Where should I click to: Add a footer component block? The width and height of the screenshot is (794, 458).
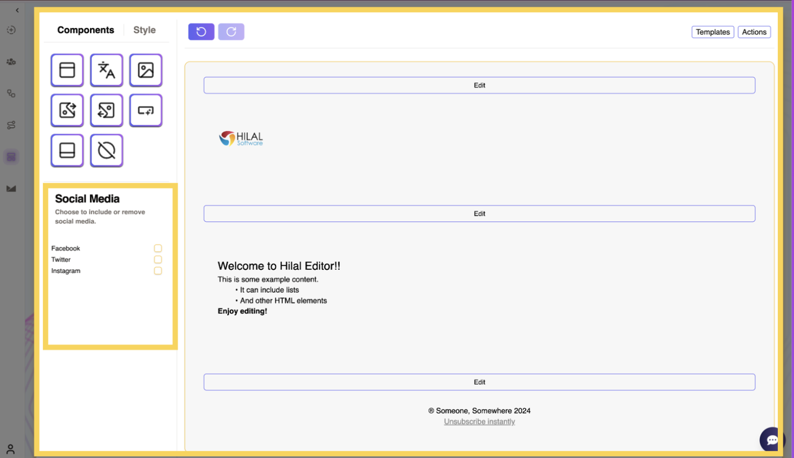[x=67, y=150]
